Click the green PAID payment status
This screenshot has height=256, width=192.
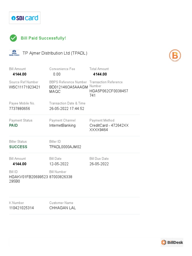click(x=13, y=125)
